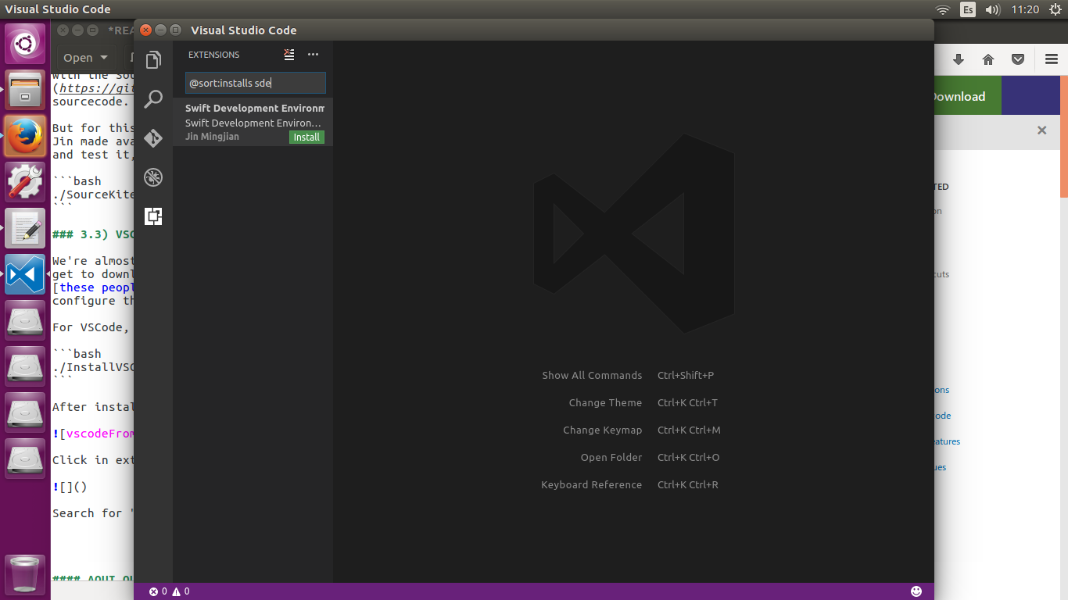Show the warnings count in status bar

click(x=181, y=591)
